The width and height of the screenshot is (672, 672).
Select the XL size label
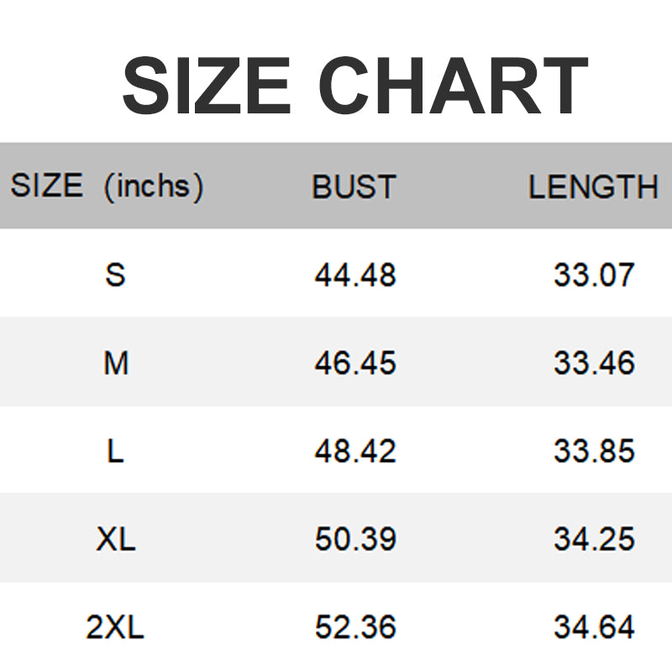(116, 538)
